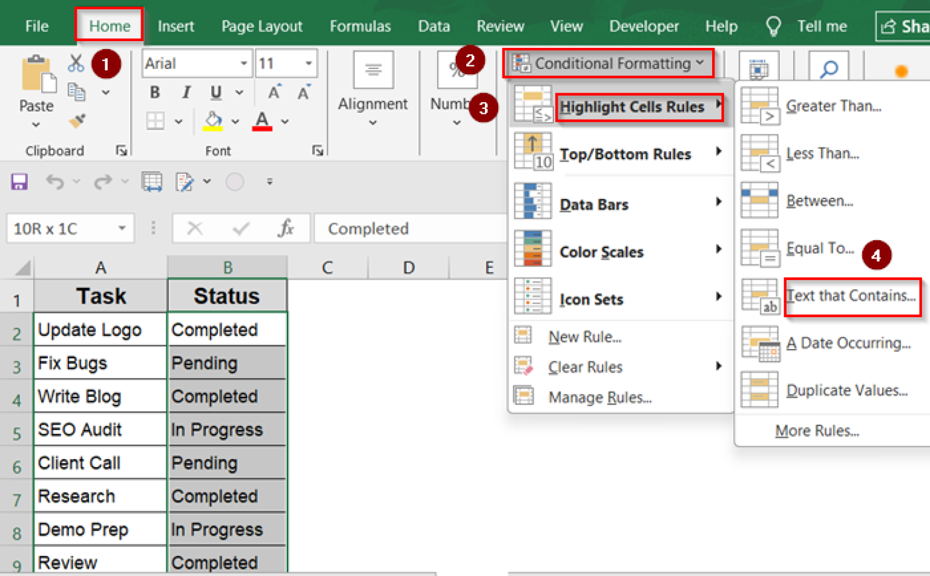This screenshot has width=930, height=576.
Task: Choose Text that Contains rule
Action: click(852, 296)
